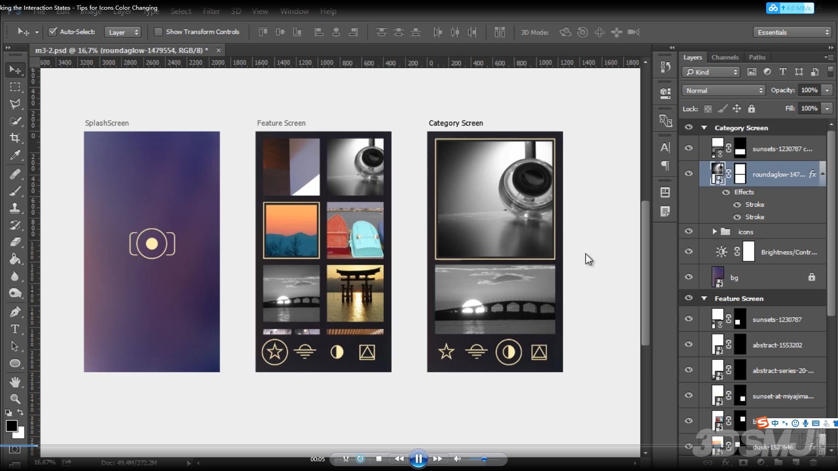
Task: Open the Normal blend mode dropdown
Action: 724,90
